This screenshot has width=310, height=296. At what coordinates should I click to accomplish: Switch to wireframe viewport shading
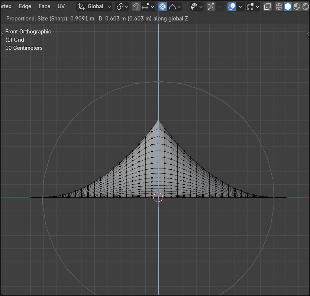pos(279,7)
